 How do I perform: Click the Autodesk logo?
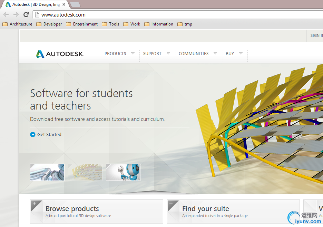[60, 54]
